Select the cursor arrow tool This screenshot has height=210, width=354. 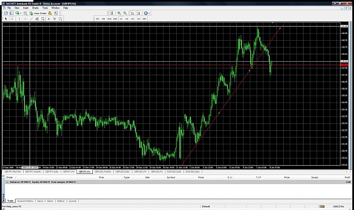pyautogui.click(x=6, y=19)
